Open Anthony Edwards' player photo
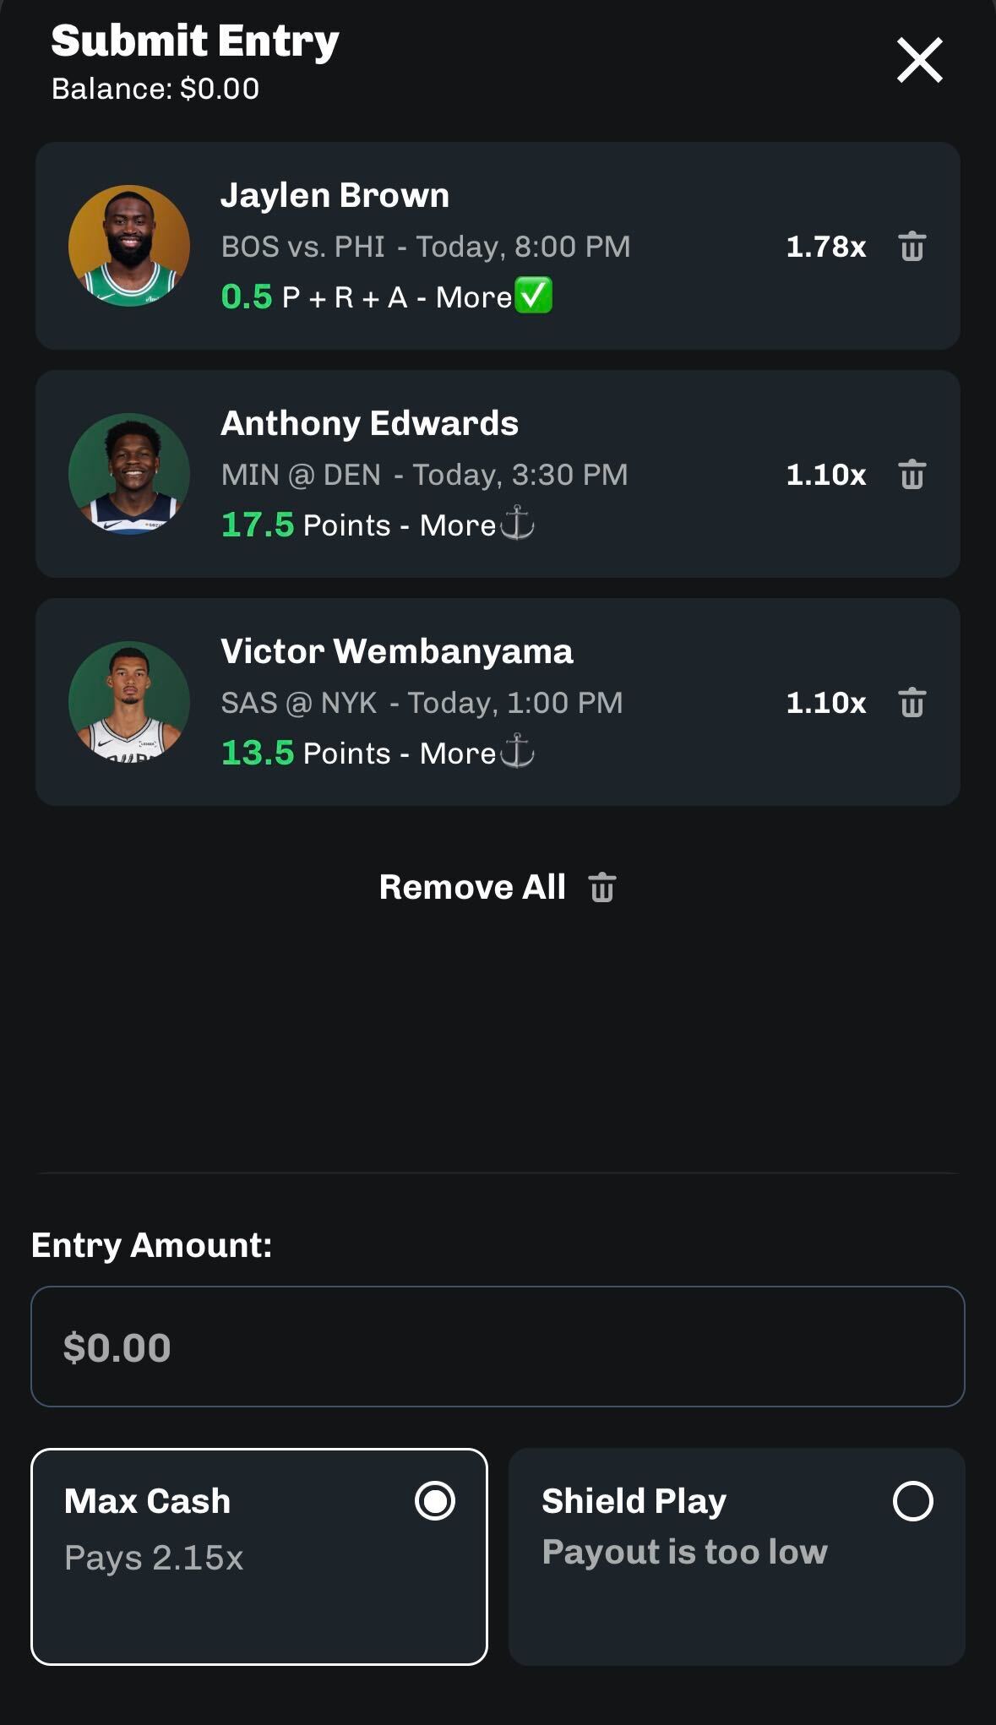Image resolution: width=996 pixels, height=1725 pixels. (x=129, y=474)
